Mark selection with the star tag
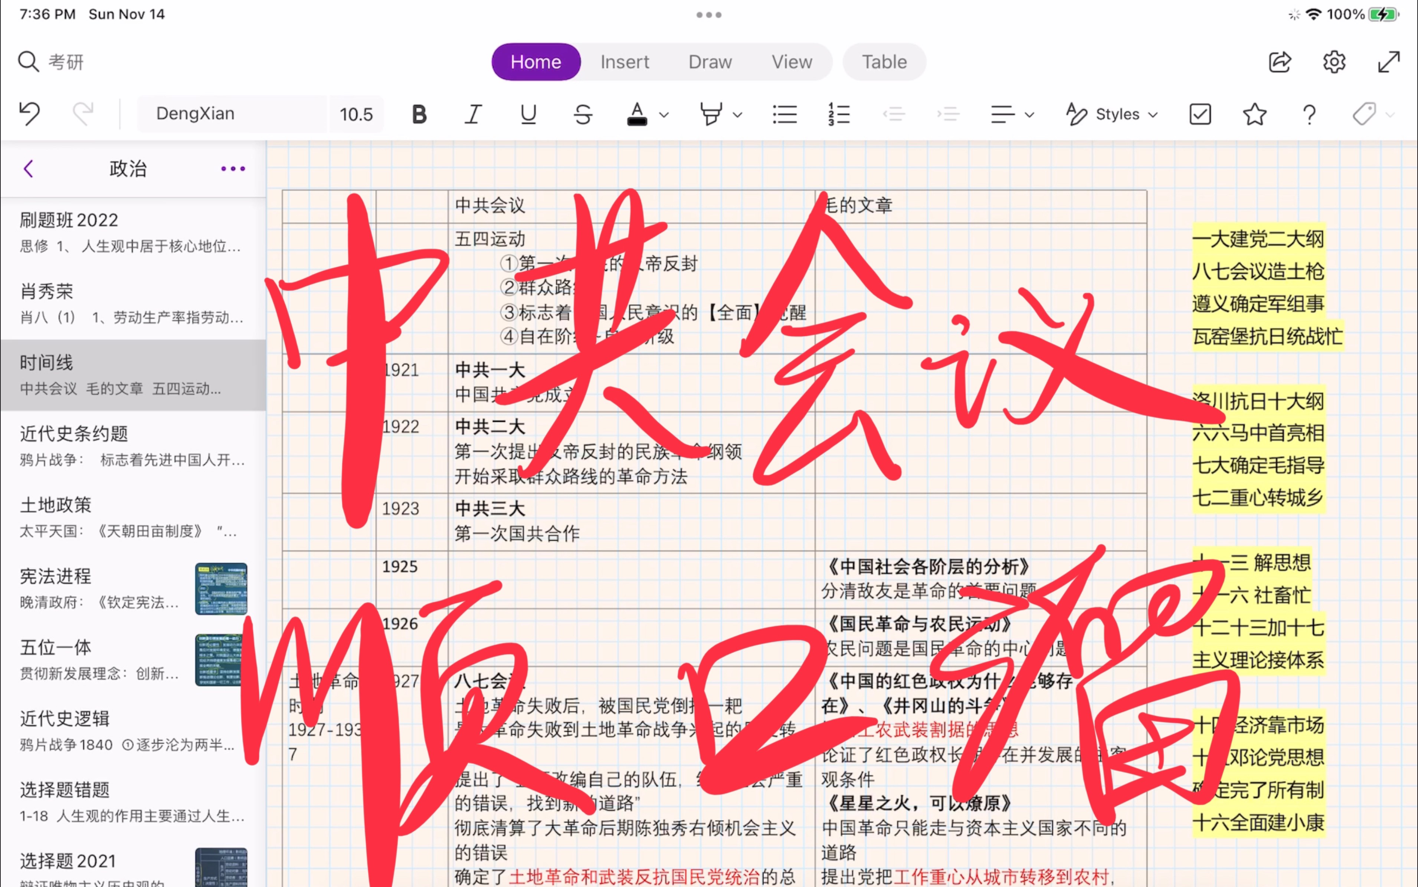Screen dimensions: 1418x887 (1254, 114)
